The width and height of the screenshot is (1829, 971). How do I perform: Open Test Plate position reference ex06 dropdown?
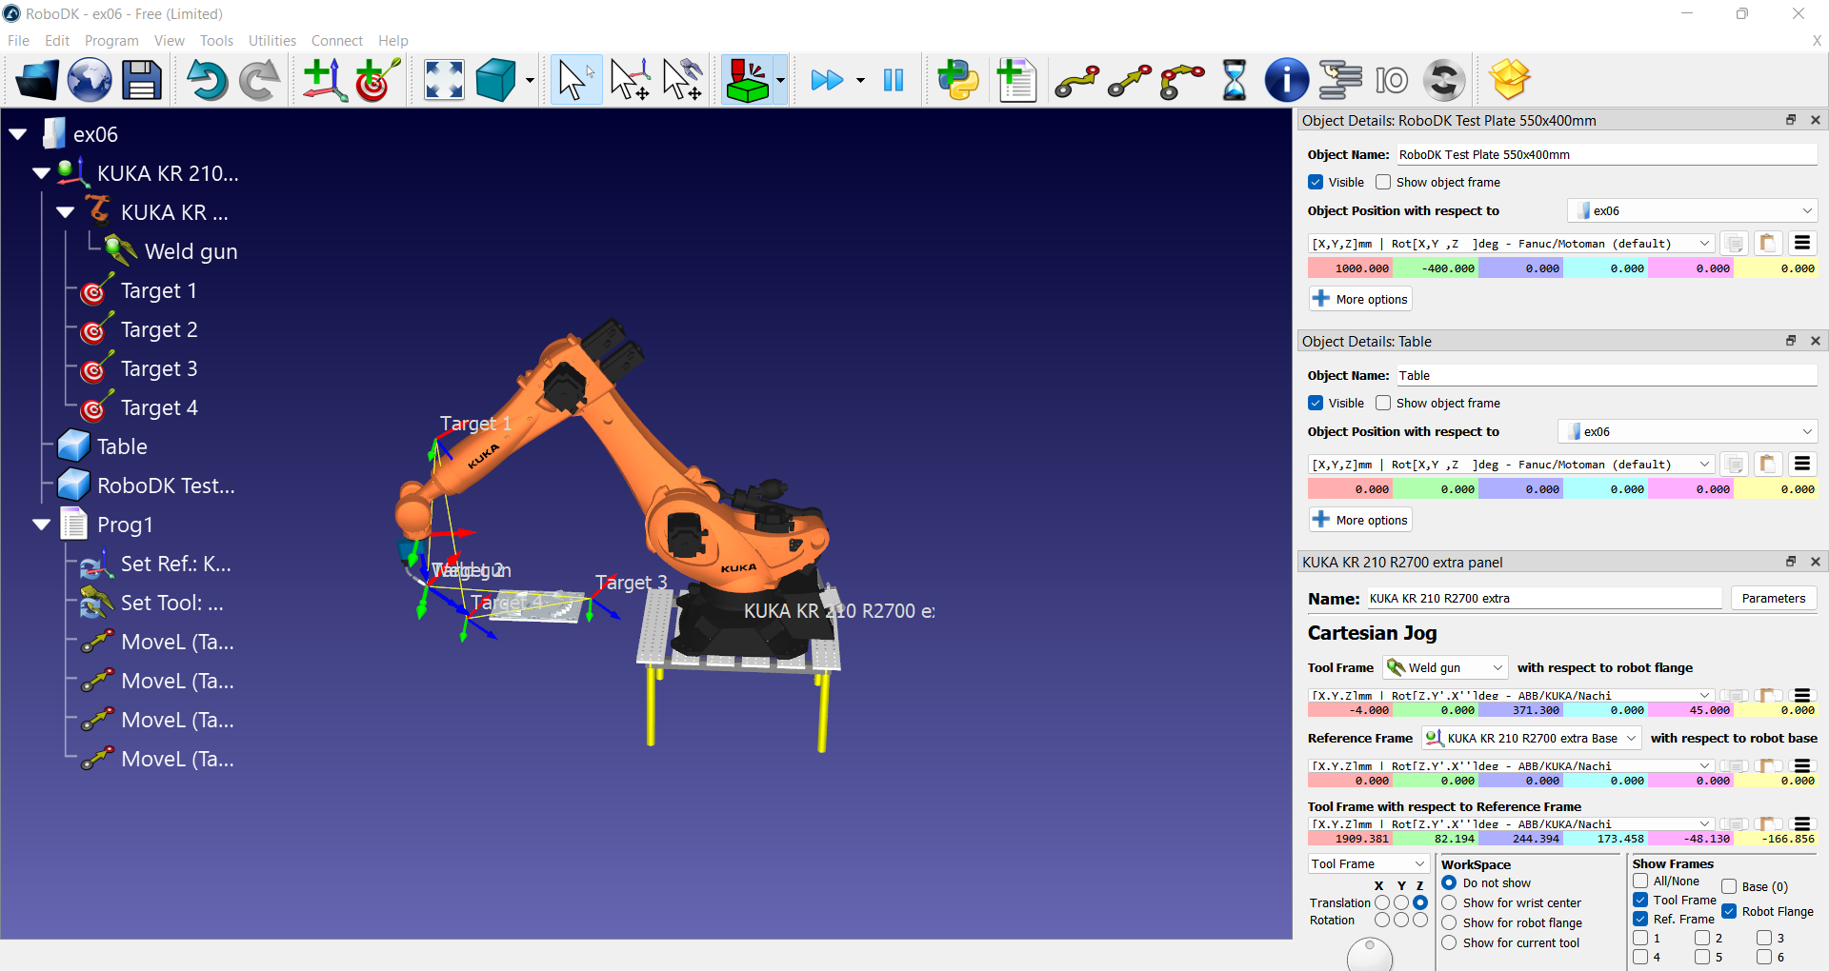coord(1692,210)
